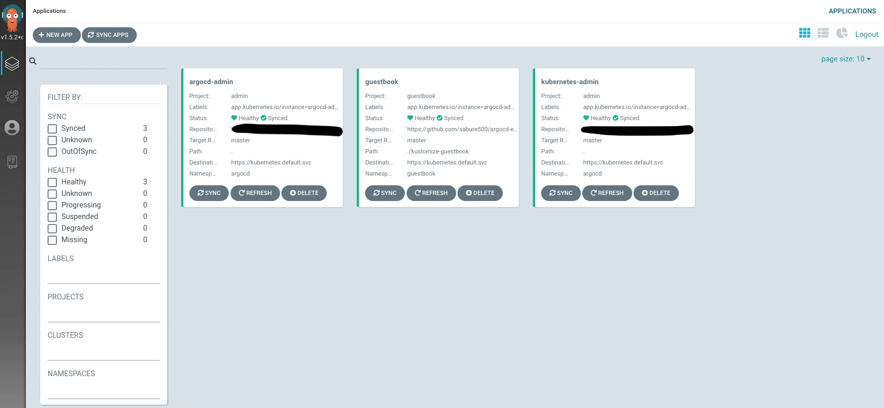Open the page size dropdown

846,59
